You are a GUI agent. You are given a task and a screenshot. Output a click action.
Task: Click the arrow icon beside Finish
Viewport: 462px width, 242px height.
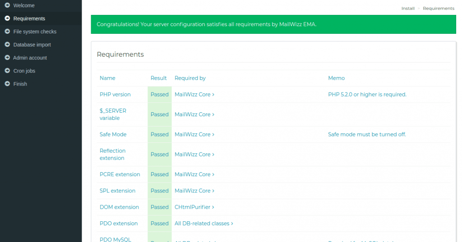pos(7,84)
